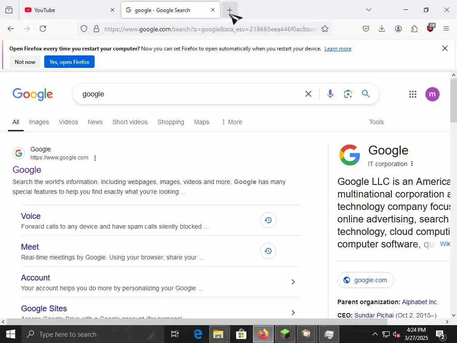Open File Explorer from taskbar
This screenshot has height=343, width=457.
tap(218, 334)
